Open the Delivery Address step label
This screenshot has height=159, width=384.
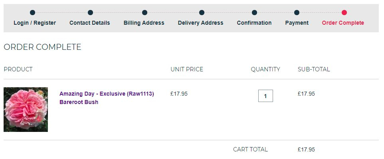200,23
